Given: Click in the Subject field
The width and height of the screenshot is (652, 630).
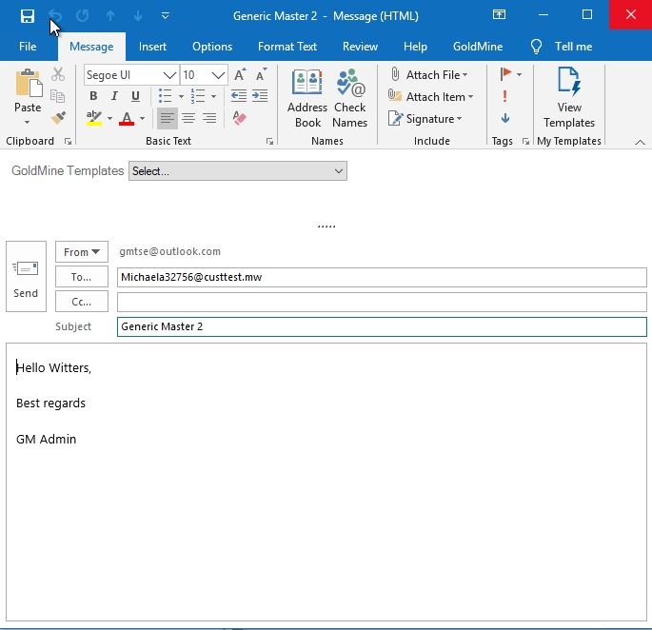Looking at the screenshot, I should [381, 326].
